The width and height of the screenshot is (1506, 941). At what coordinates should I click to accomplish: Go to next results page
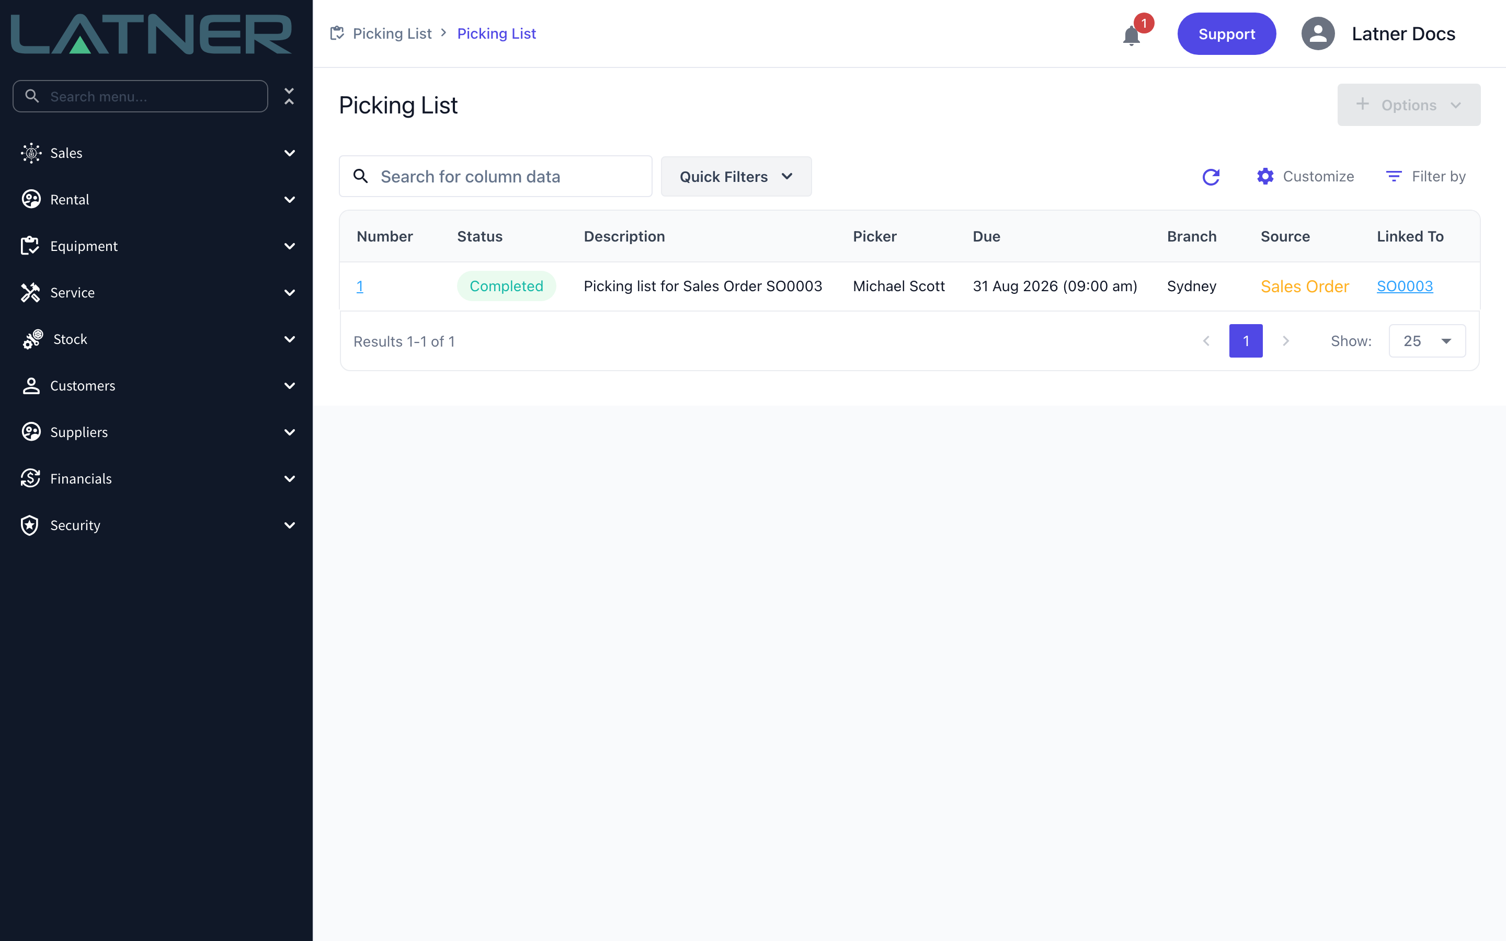point(1286,341)
